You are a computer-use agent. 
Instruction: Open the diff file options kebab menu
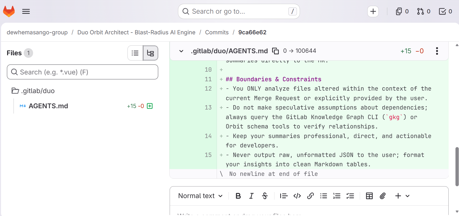437,51
